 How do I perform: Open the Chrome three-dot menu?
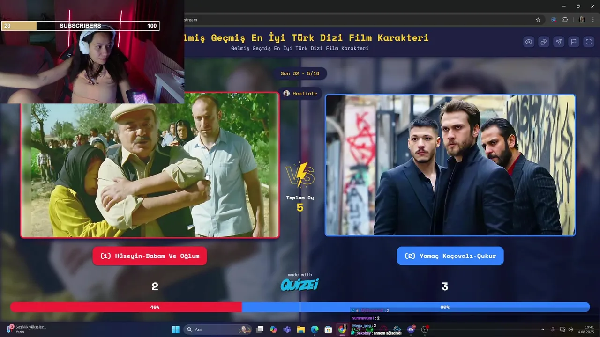coord(593,20)
